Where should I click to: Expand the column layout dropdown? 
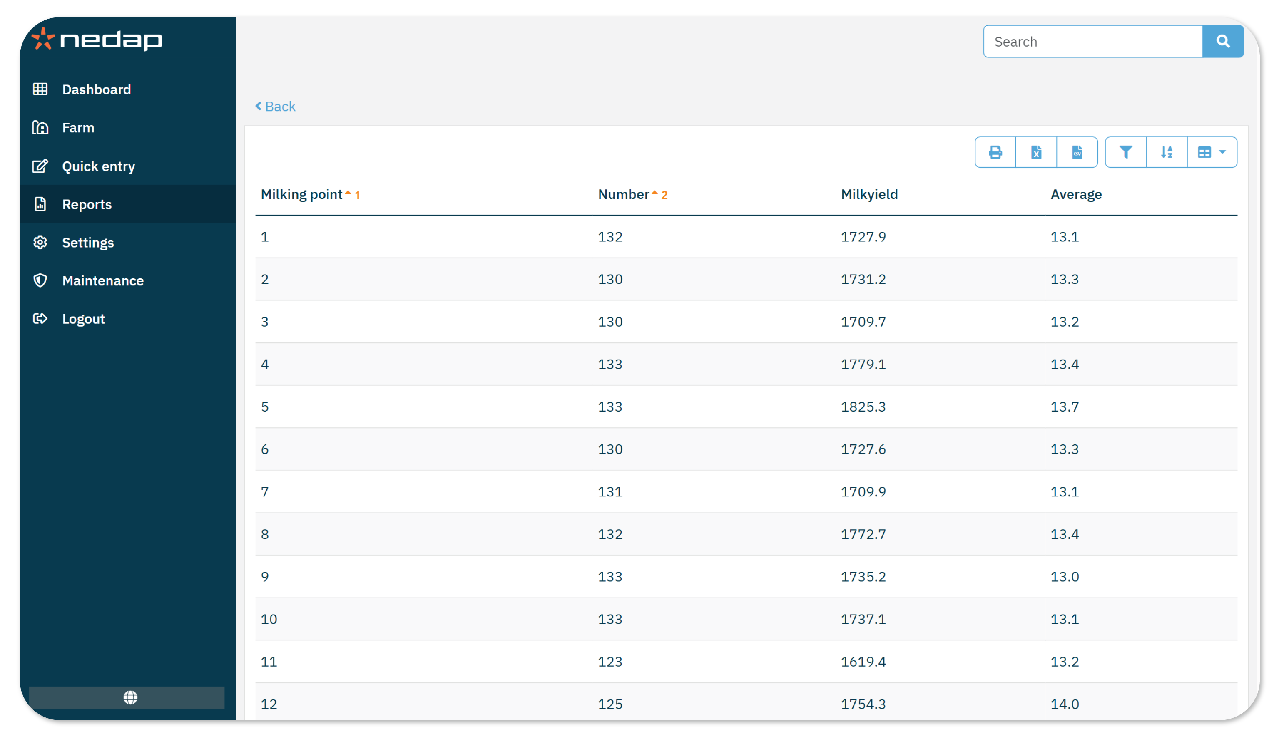[1212, 152]
